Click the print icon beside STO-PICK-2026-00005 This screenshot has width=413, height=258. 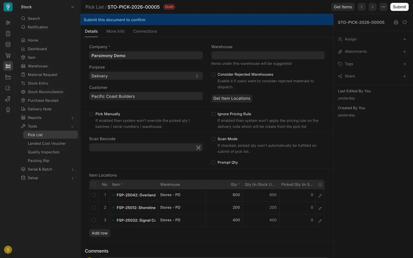click(396, 23)
